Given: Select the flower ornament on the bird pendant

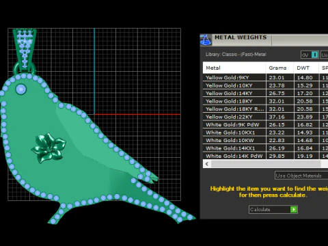Looking at the screenshot, I should point(49,148).
